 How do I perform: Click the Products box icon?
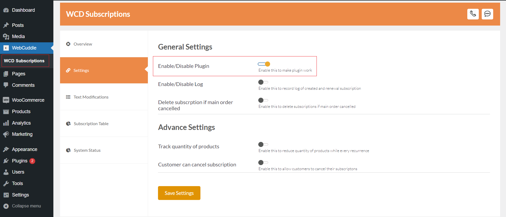pyautogui.click(x=6, y=112)
